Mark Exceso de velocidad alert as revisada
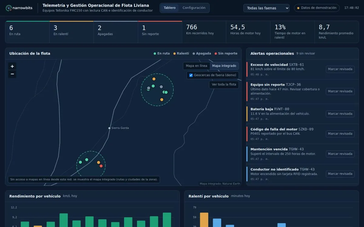 (x=340, y=69)
